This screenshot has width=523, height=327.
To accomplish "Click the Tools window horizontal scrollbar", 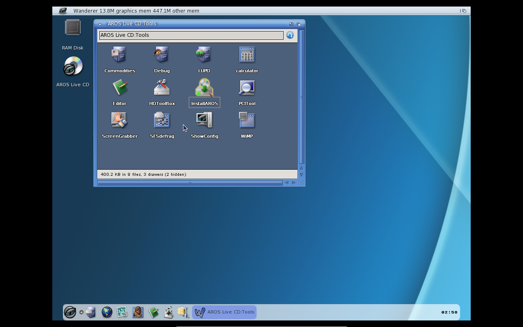I will tap(190, 183).
